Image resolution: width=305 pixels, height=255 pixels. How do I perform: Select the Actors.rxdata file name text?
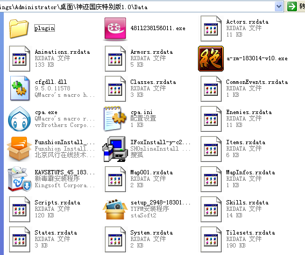(x=247, y=22)
